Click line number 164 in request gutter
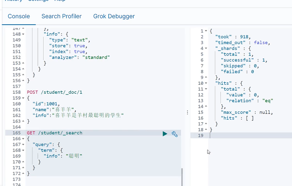This screenshot has height=186, width=292. (16, 127)
